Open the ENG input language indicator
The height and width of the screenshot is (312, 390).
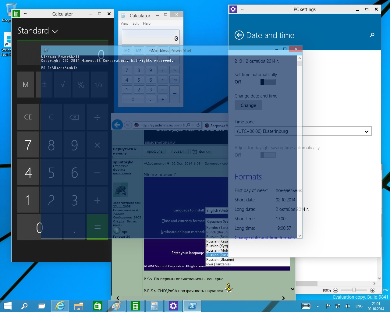pos(359,306)
